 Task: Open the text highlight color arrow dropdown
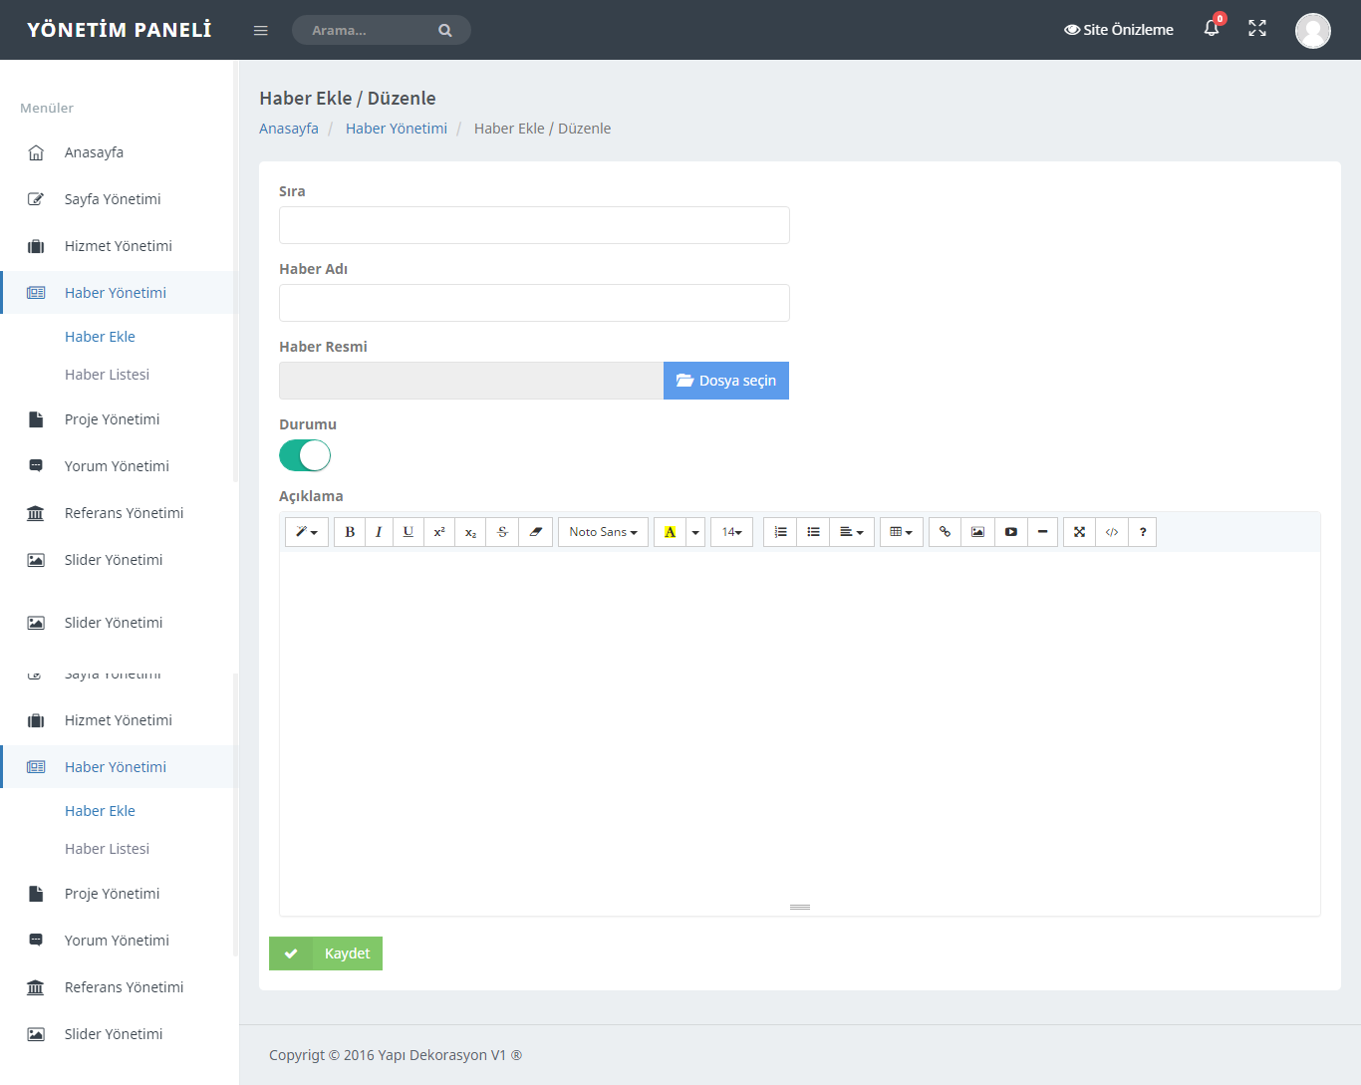point(695,532)
